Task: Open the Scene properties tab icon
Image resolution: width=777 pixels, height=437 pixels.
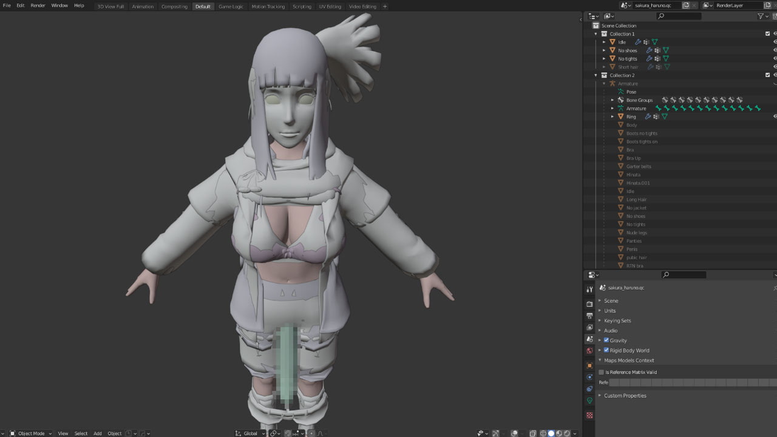Action: point(589,339)
